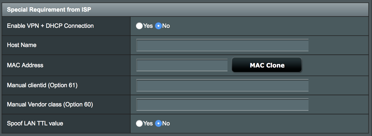
Task: Click the Manual clientid (Option 61) label
Action: point(42,85)
